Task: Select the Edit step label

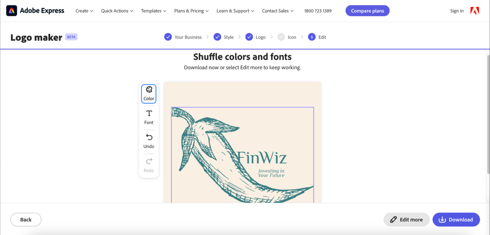Action: 322,37
